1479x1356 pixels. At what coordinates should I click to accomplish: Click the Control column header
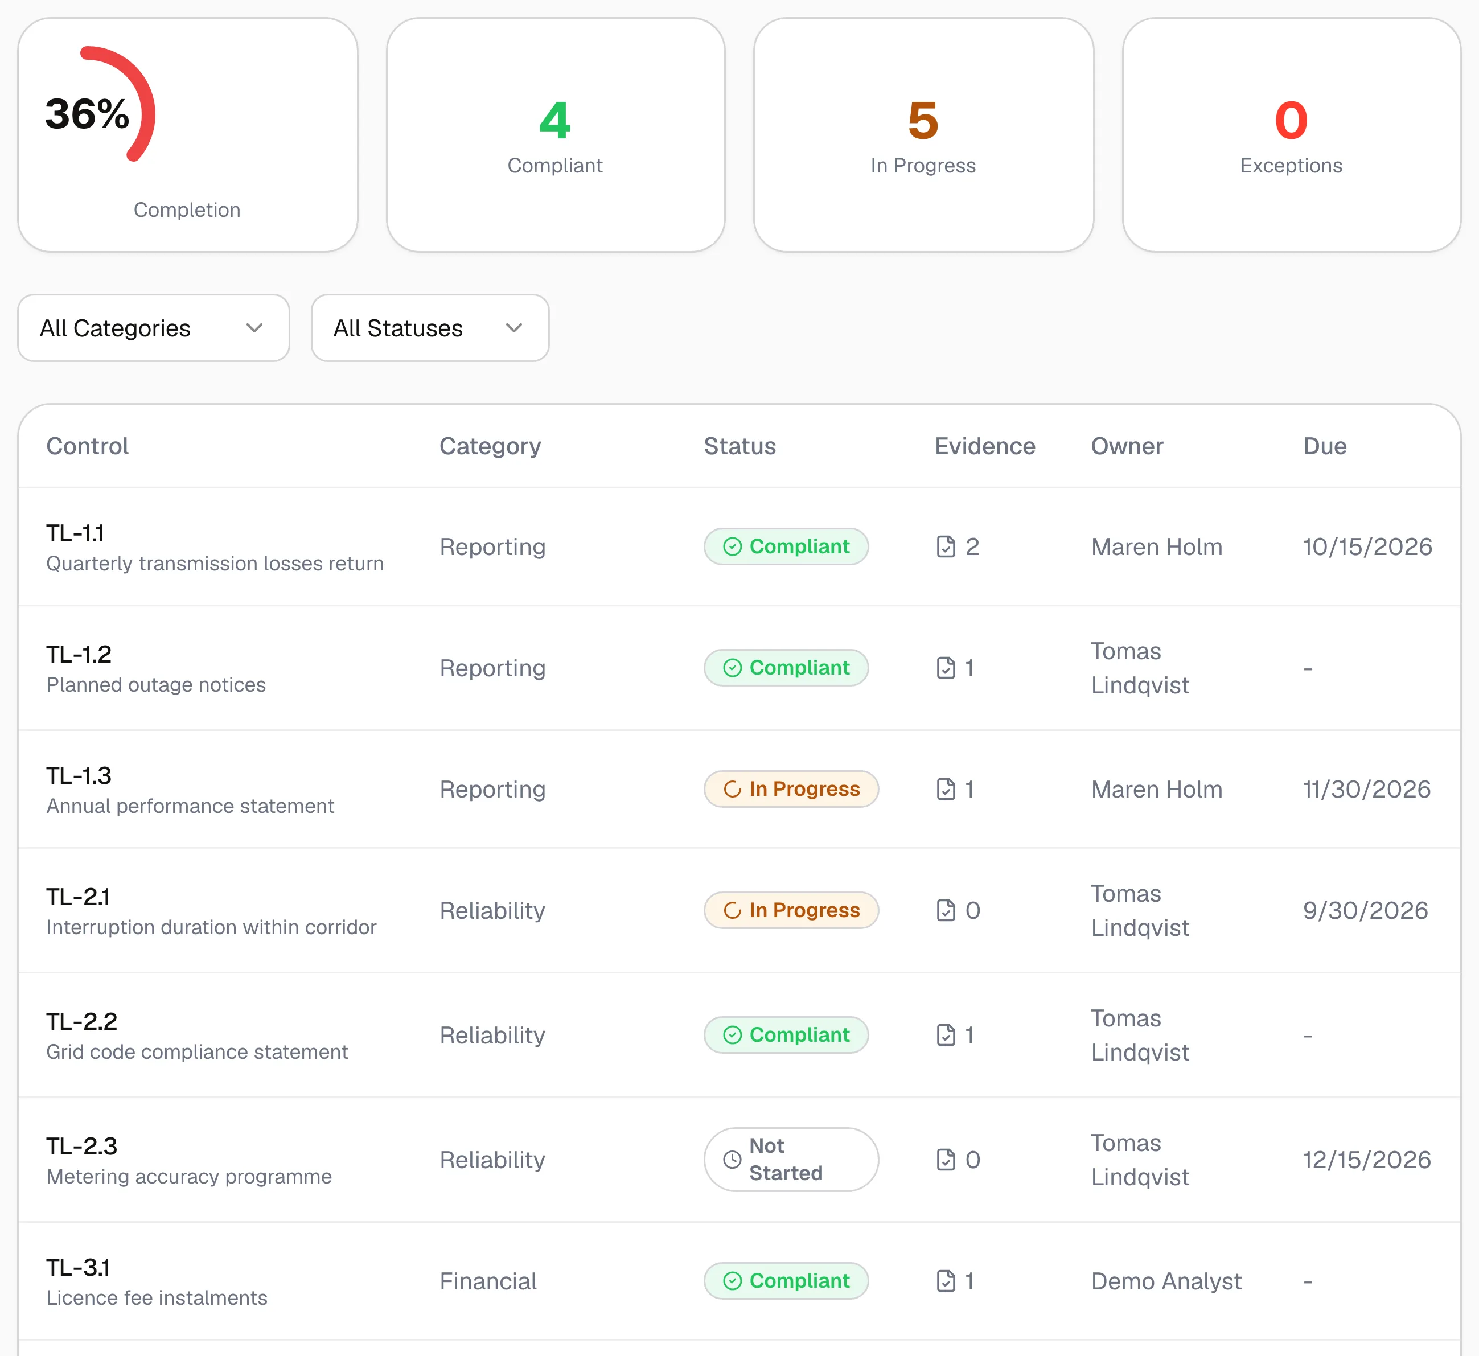point(87,446)
